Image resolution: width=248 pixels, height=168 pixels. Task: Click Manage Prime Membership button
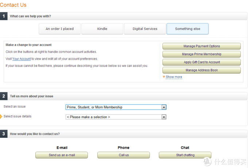[201, 54]
